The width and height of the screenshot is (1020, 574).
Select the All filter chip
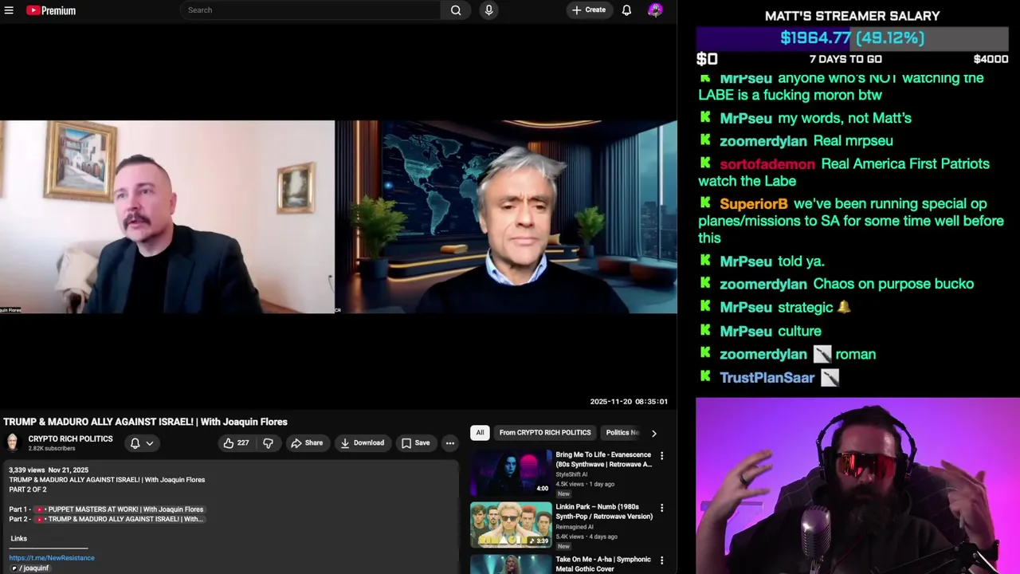pos(480,433)
